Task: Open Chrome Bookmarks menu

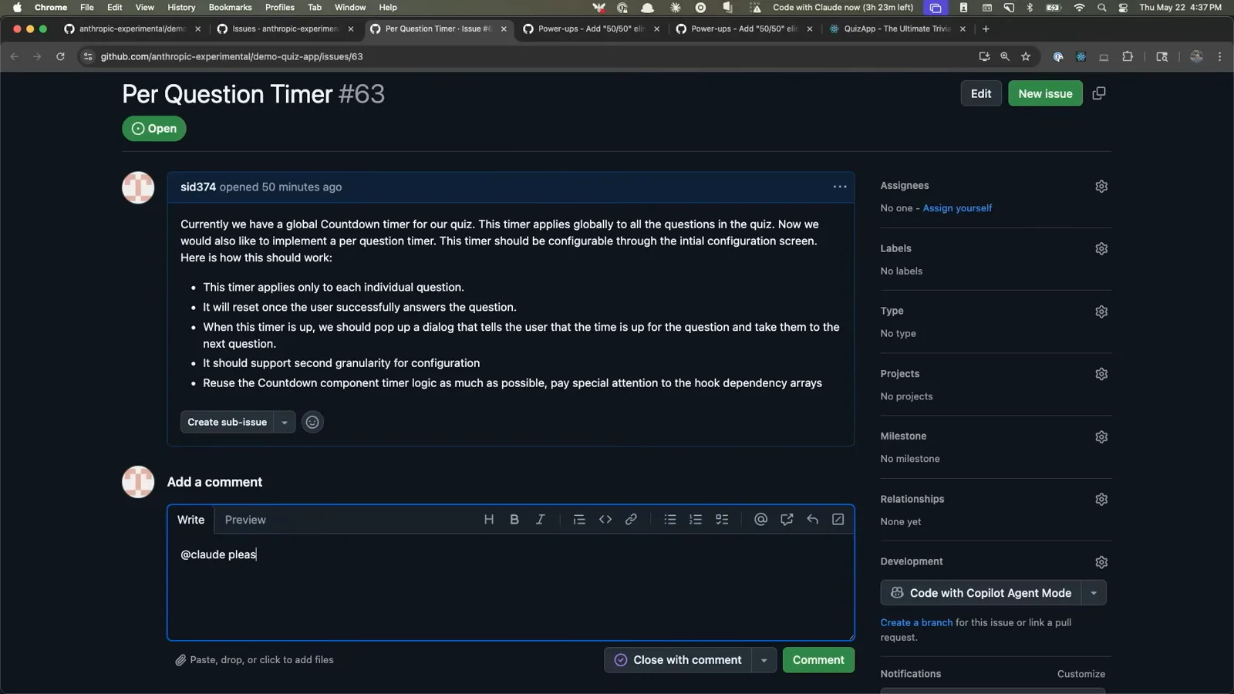Action: coord(230,7)
